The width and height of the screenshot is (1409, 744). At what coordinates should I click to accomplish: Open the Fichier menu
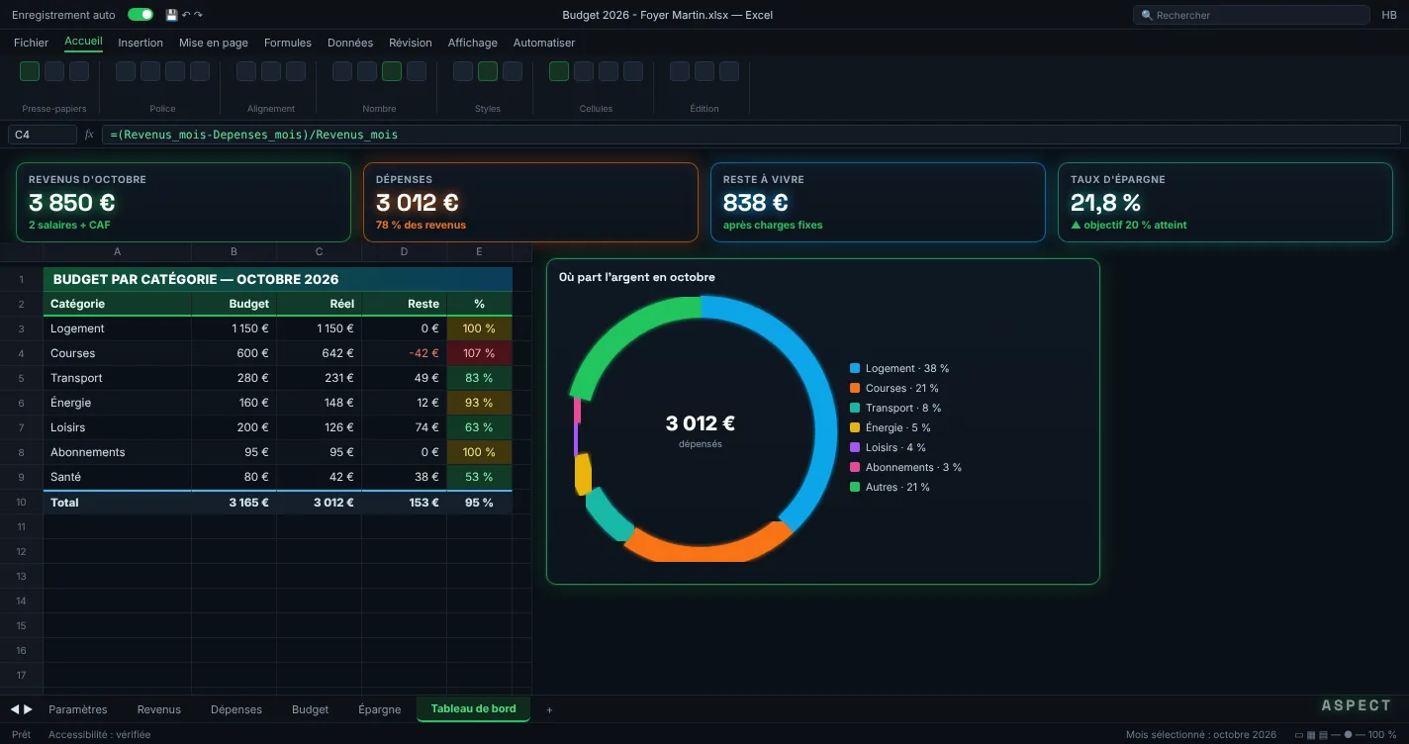(31, 43)
